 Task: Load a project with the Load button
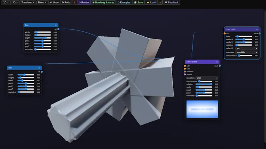151,2
